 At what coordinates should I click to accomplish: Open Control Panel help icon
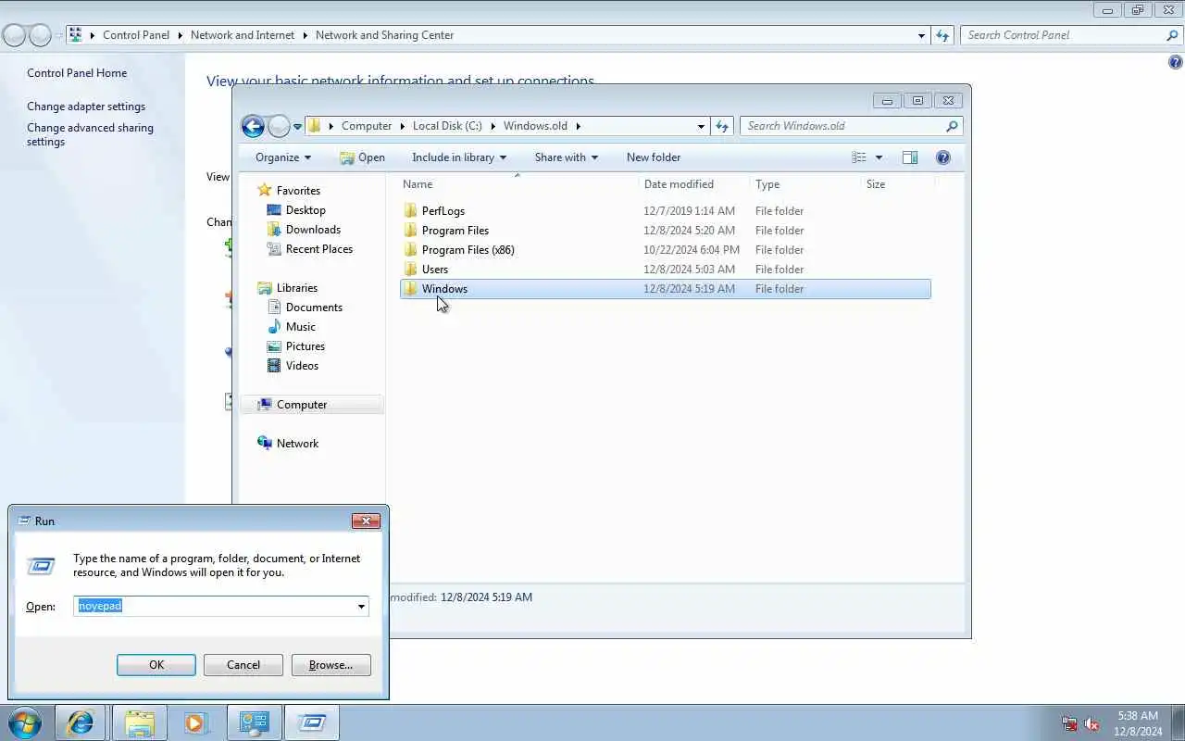point(1176,63)
